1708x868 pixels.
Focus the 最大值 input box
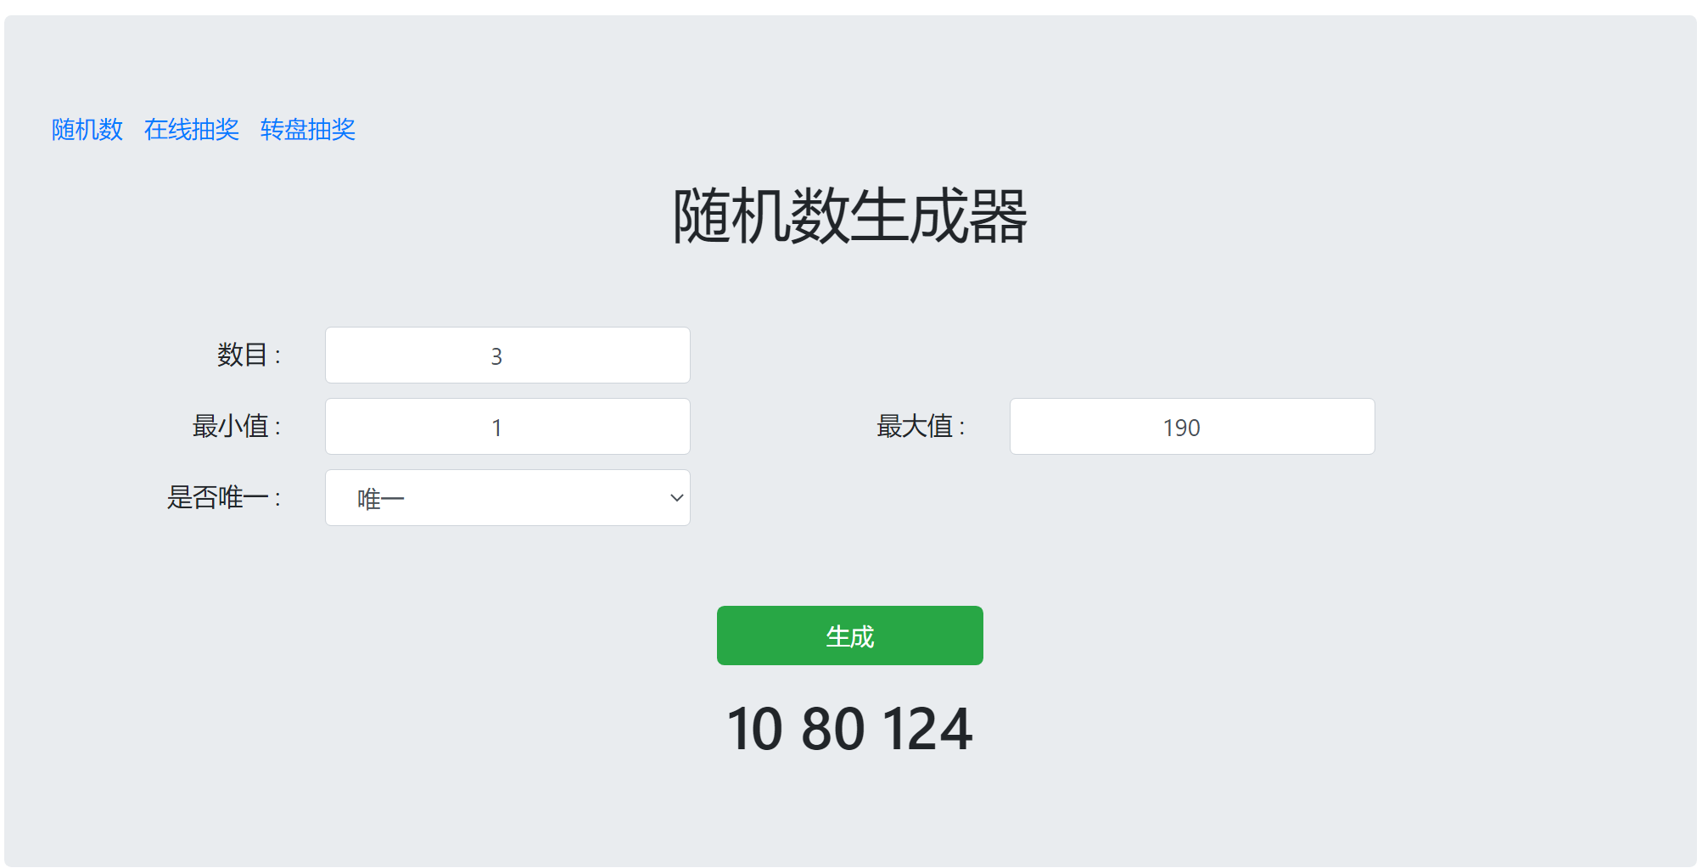coord(1192,427)
